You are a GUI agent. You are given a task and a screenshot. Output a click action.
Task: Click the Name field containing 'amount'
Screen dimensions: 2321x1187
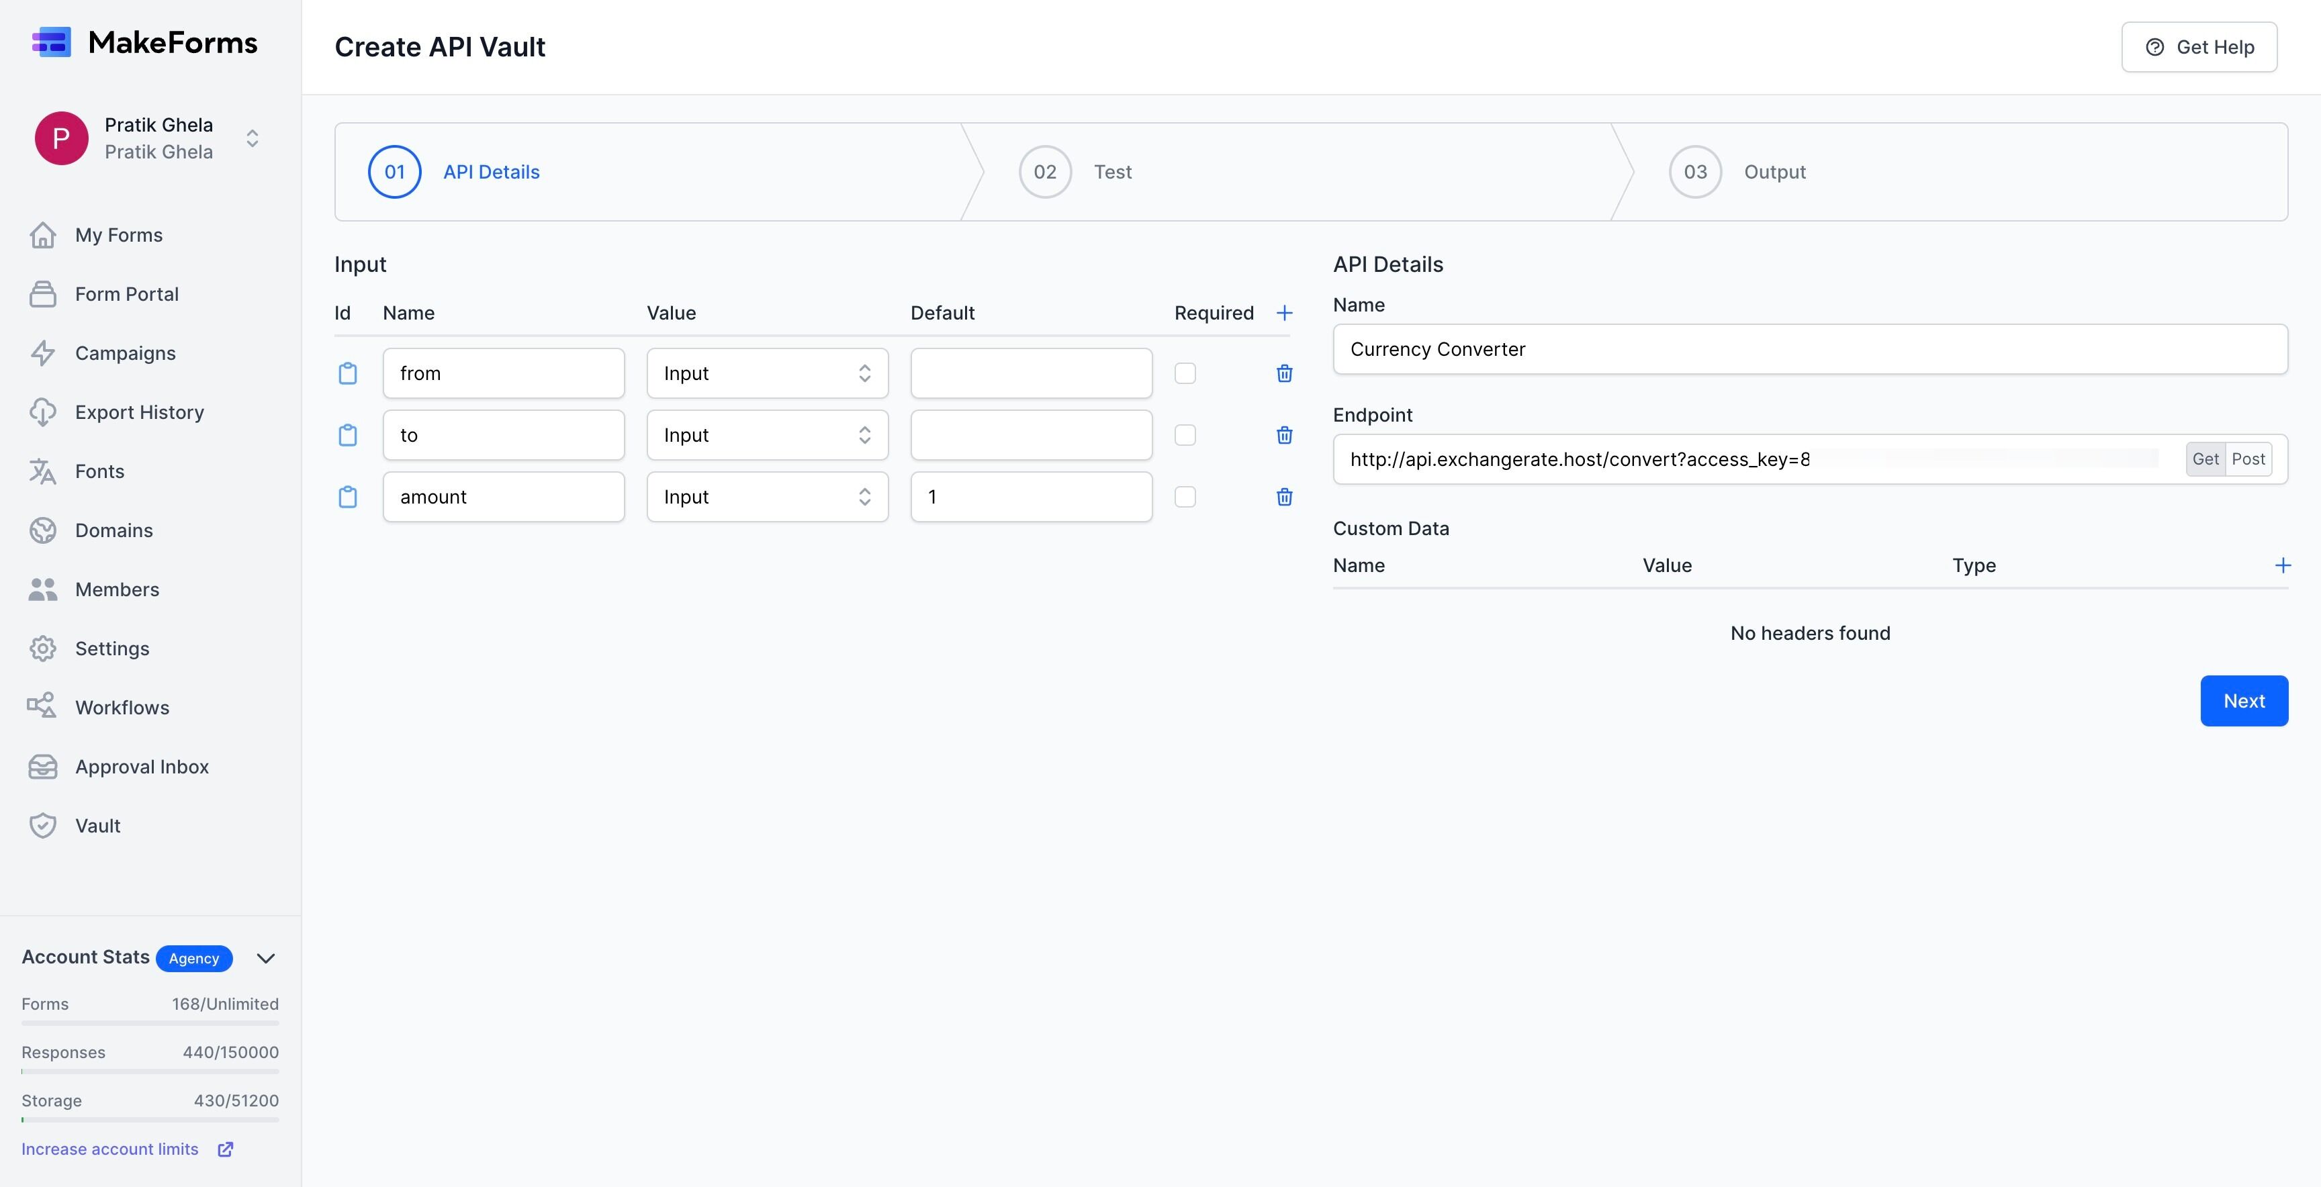pos(504,496)
